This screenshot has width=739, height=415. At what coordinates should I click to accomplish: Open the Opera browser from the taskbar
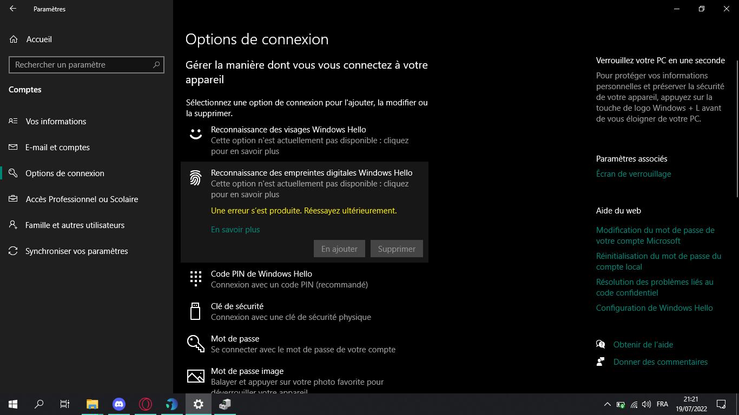pos(145,404)
